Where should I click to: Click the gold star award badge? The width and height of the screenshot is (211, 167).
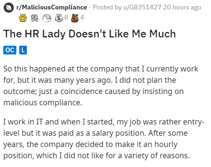tap(23, 18)
